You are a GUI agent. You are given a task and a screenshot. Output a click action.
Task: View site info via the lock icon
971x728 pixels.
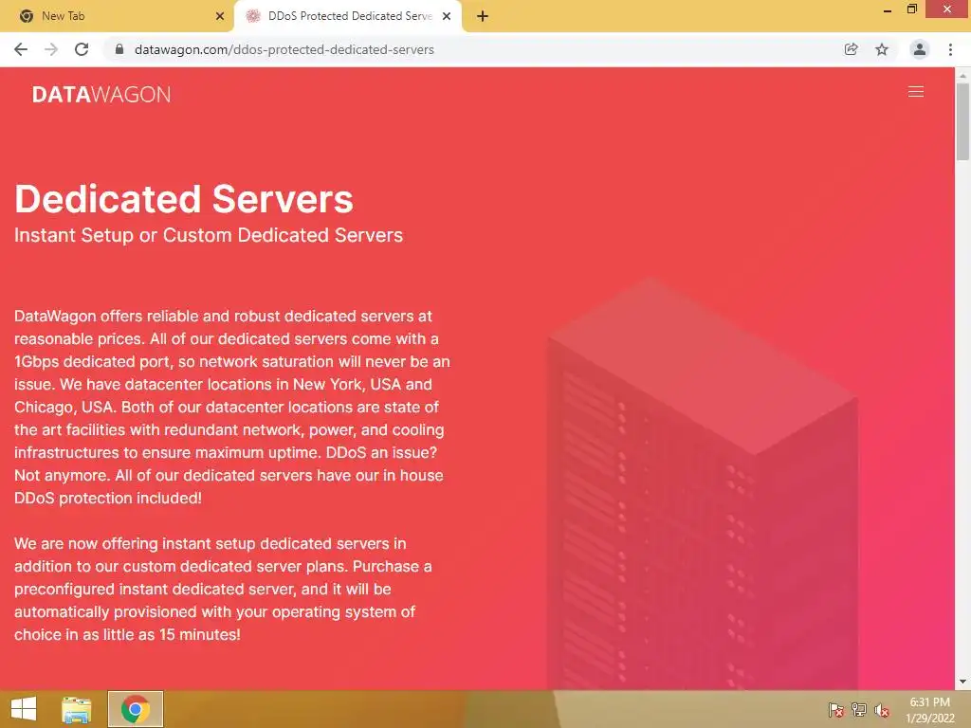pyautogui.click(x=119, y=49)
